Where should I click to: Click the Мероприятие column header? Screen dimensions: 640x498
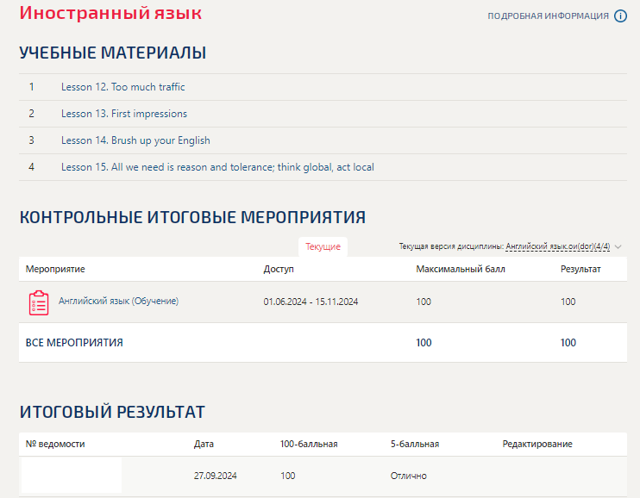click(x=55, y=269)
